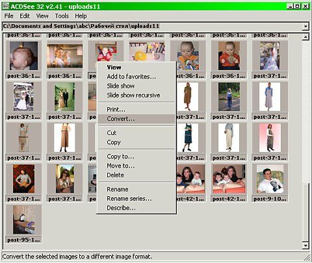
Task: Click status bar text about converting images
Action: pos(77,257)
